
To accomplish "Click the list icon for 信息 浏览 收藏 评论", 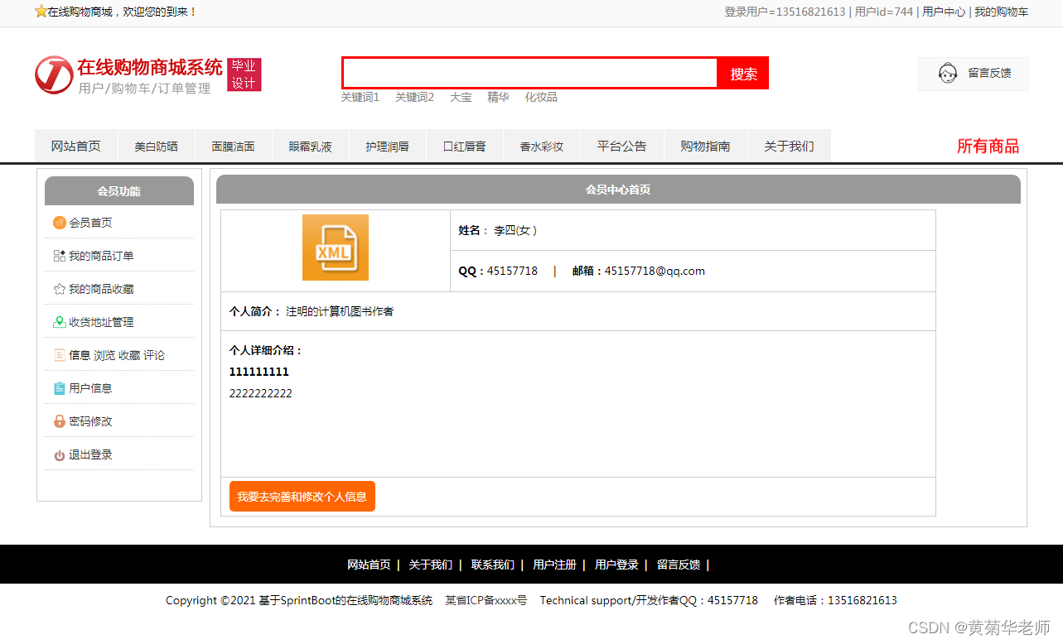I will (59, 355).
